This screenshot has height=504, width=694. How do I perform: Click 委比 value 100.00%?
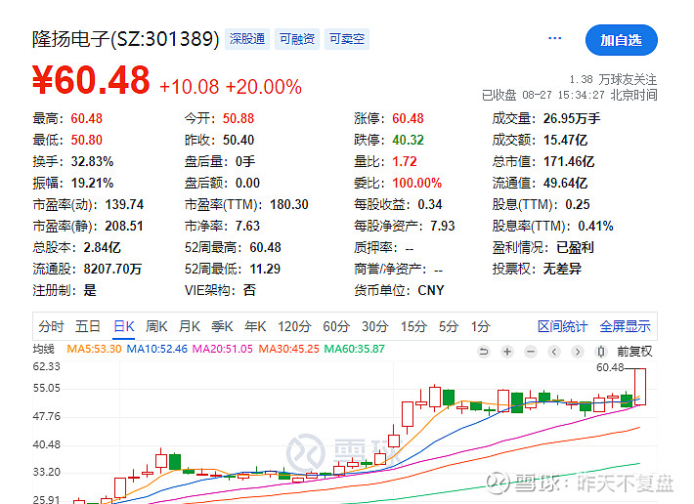(x=417, y=183)
